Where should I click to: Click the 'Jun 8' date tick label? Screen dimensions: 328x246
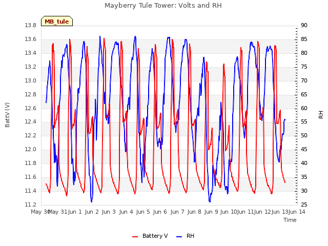tap(194, 212)
